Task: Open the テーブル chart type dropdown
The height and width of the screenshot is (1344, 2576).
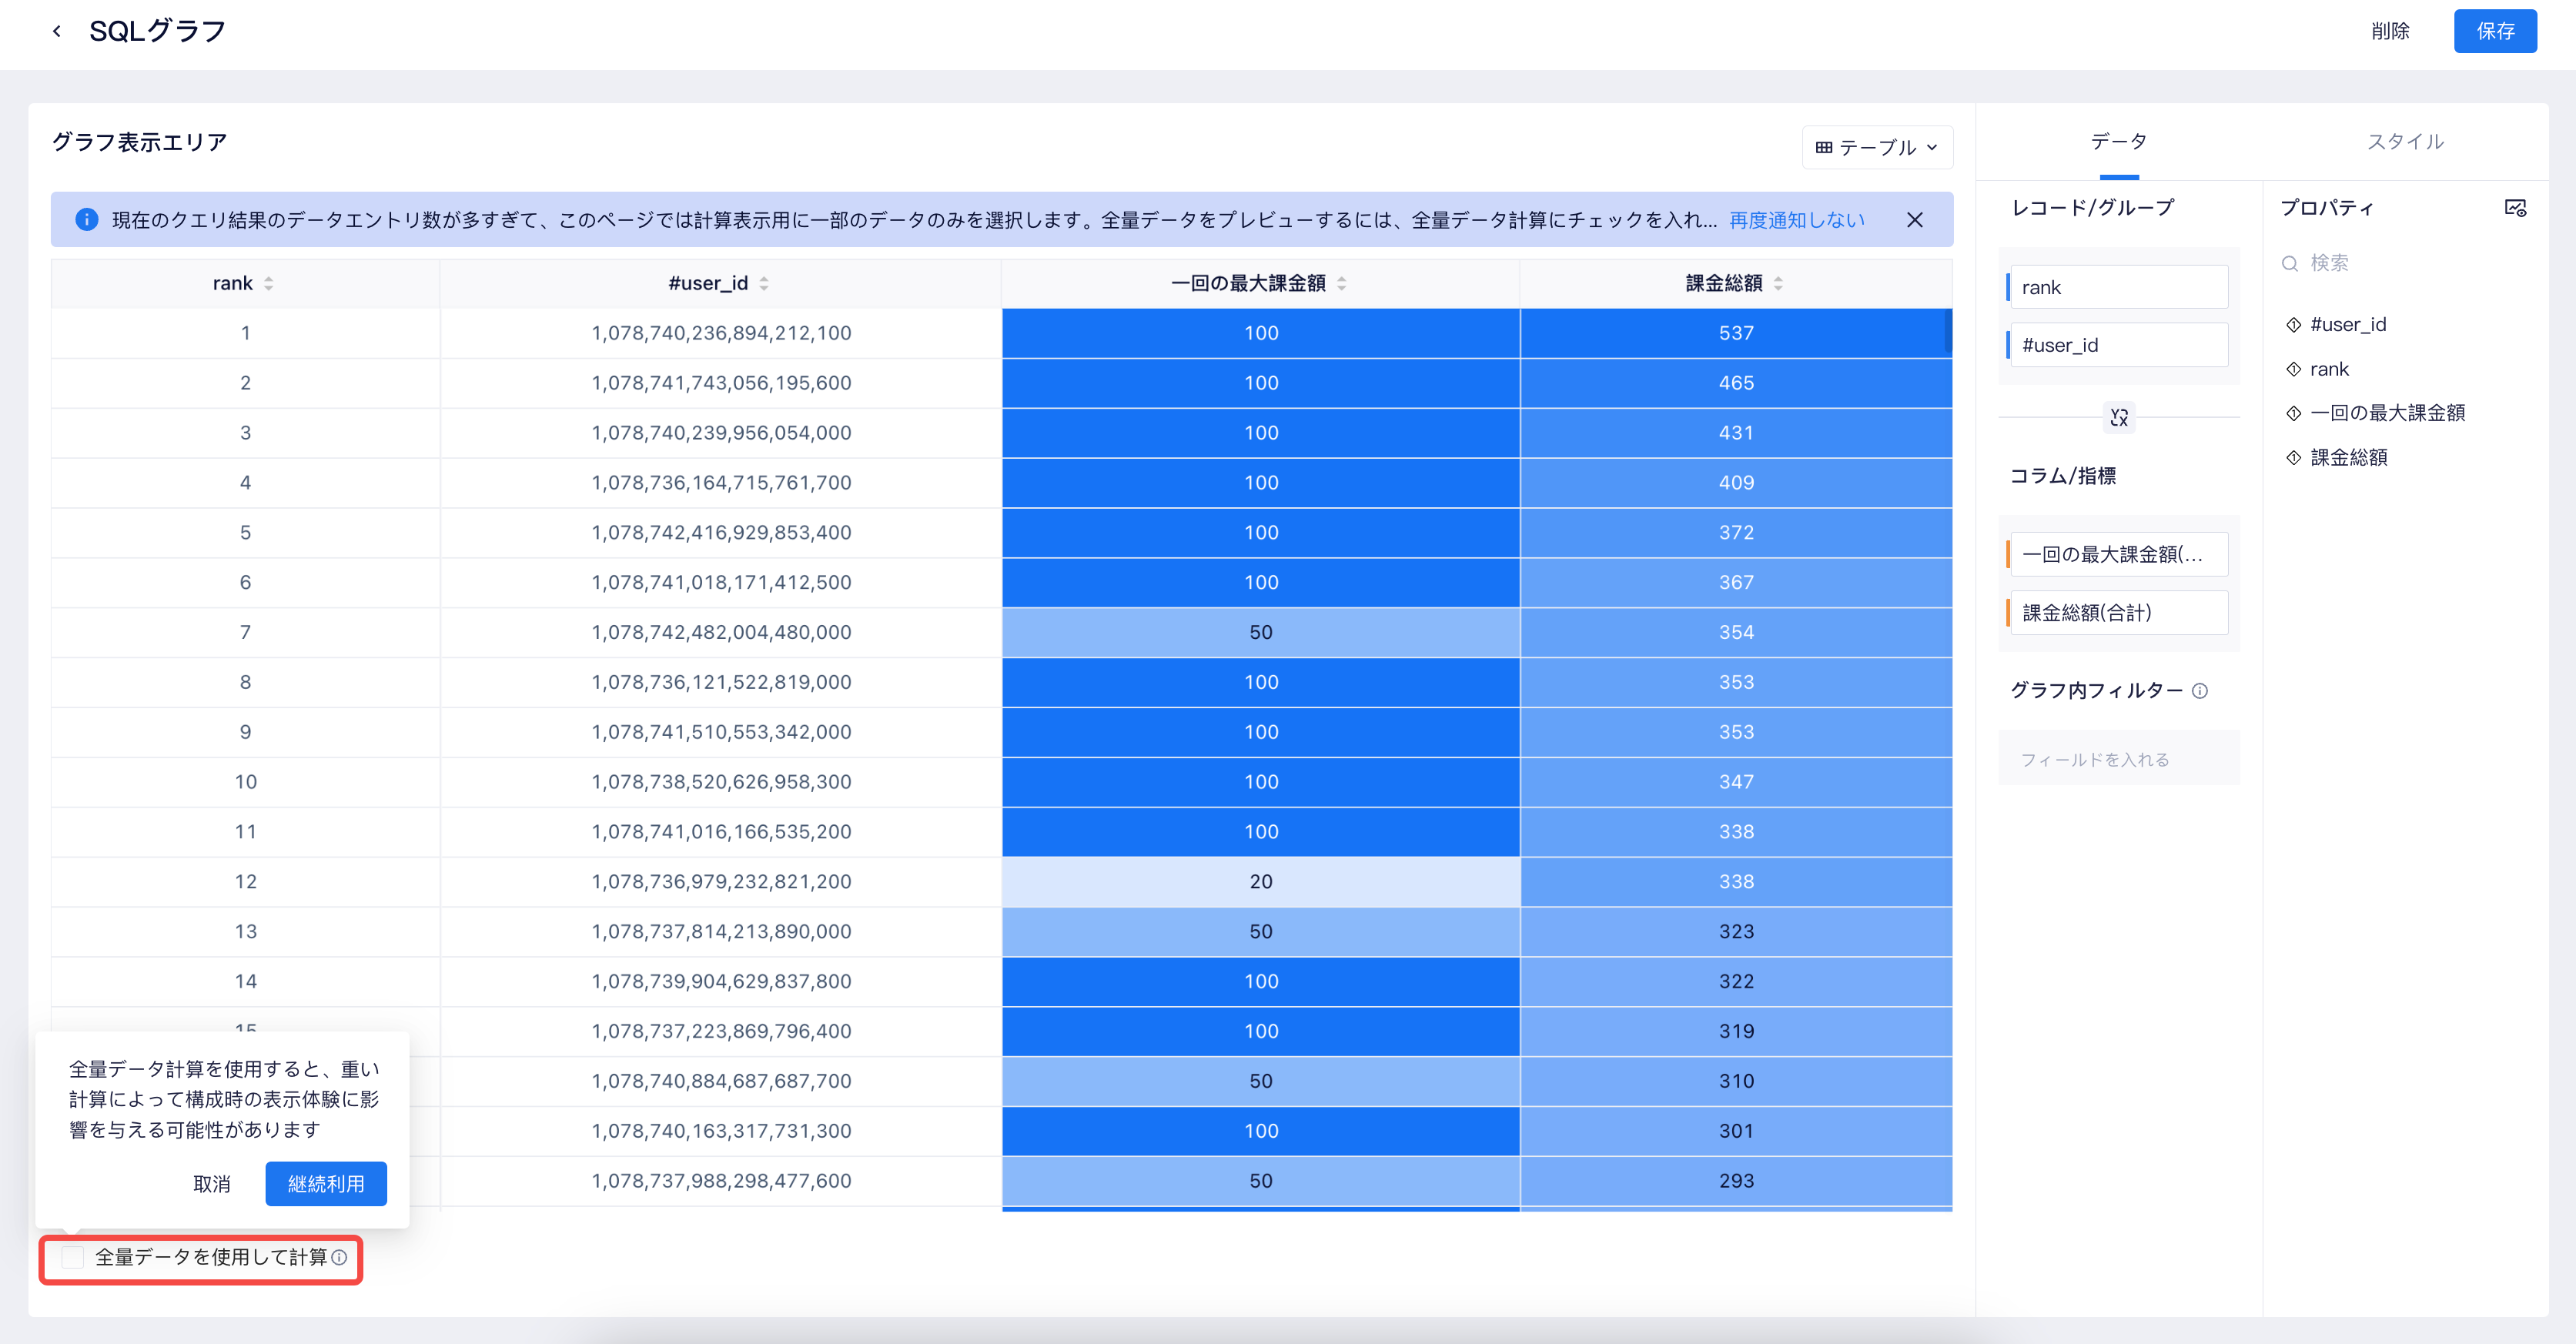Action: tap(1877, 147)
